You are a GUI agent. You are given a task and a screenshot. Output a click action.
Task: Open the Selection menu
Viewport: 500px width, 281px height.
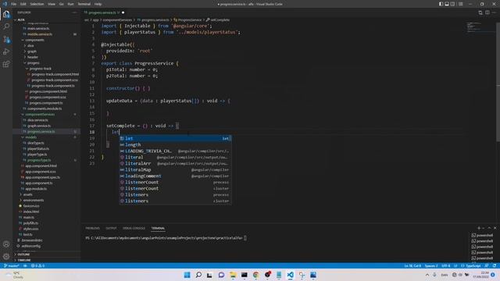(37, 4)
